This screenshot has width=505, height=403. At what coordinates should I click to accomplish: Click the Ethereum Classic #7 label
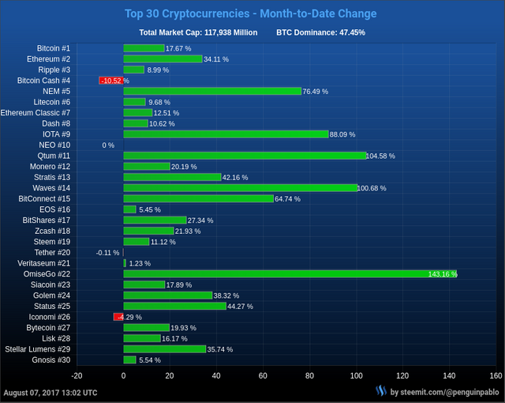tap(35, 113)
